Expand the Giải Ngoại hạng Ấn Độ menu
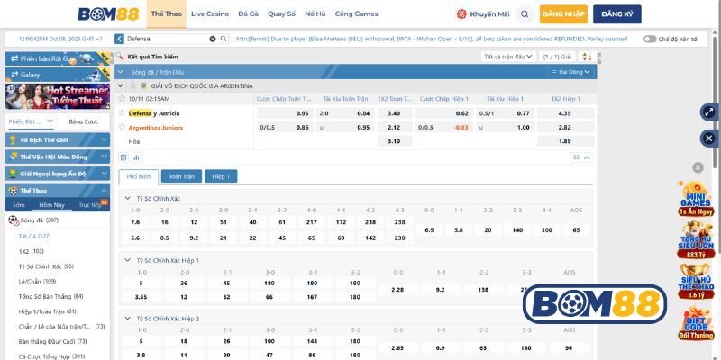Screen dimensions: 721x360 pyautogui.click(x=58, y=174)
